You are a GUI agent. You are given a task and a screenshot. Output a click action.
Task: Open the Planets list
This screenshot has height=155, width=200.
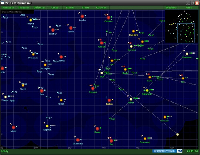[x=70, y=8]
